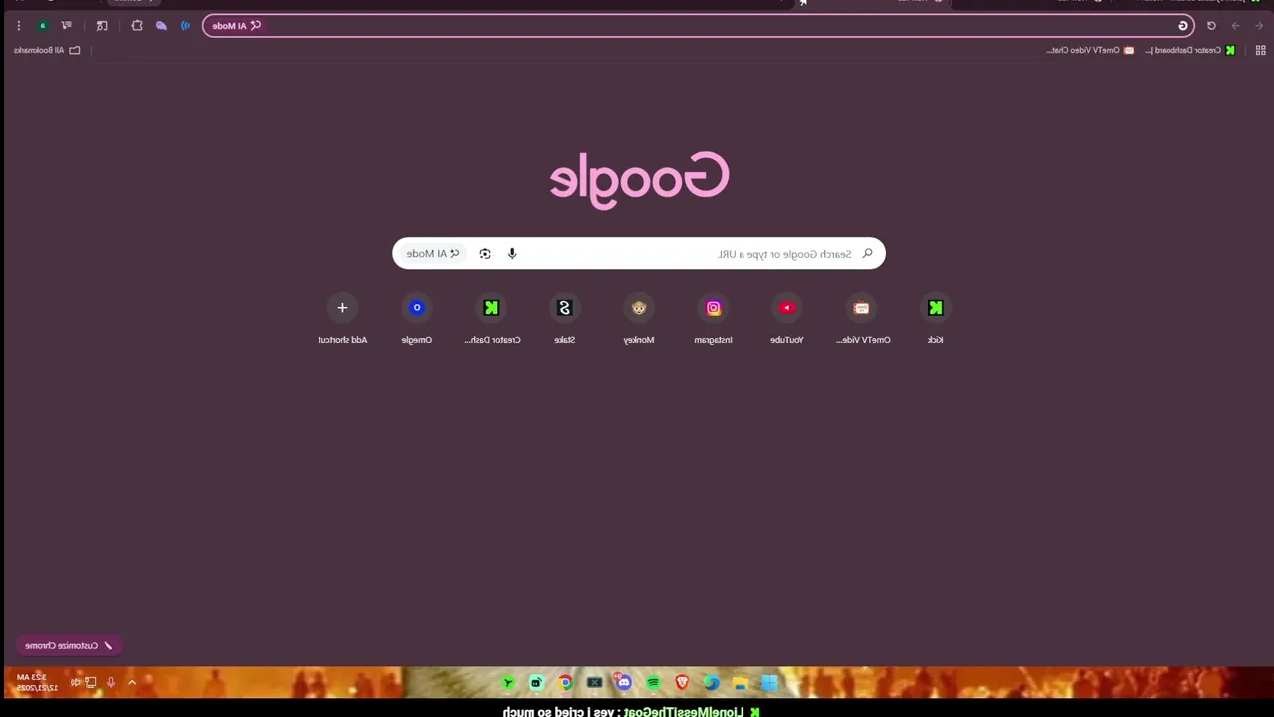The width and height of the screenshot is (1274, 717).
Task: Click the toolbar icon between Extensions and media controls
Action: pos(102,26)
